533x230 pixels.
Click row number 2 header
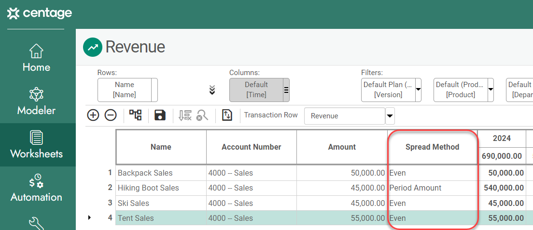pos(110,188)
